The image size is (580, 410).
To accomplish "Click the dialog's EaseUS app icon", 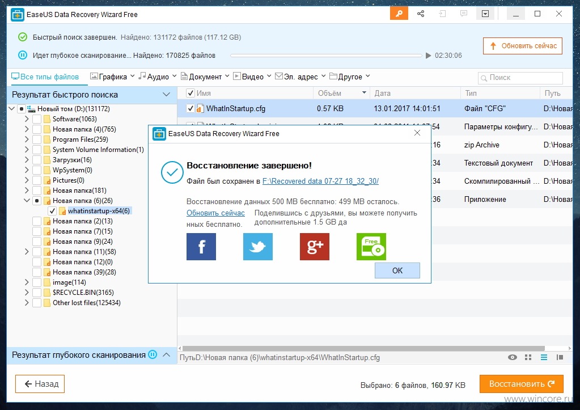I will [159, 134].
